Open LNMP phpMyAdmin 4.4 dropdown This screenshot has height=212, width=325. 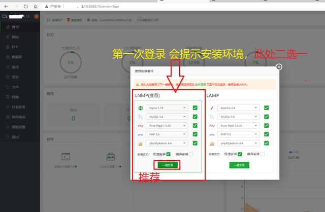click(x=167, y=143)
